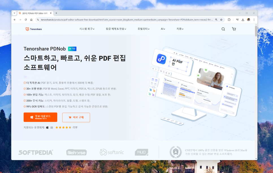Open Chrome three-dot menu
Viewport: 273px width, 173px height.
(254, 20)
